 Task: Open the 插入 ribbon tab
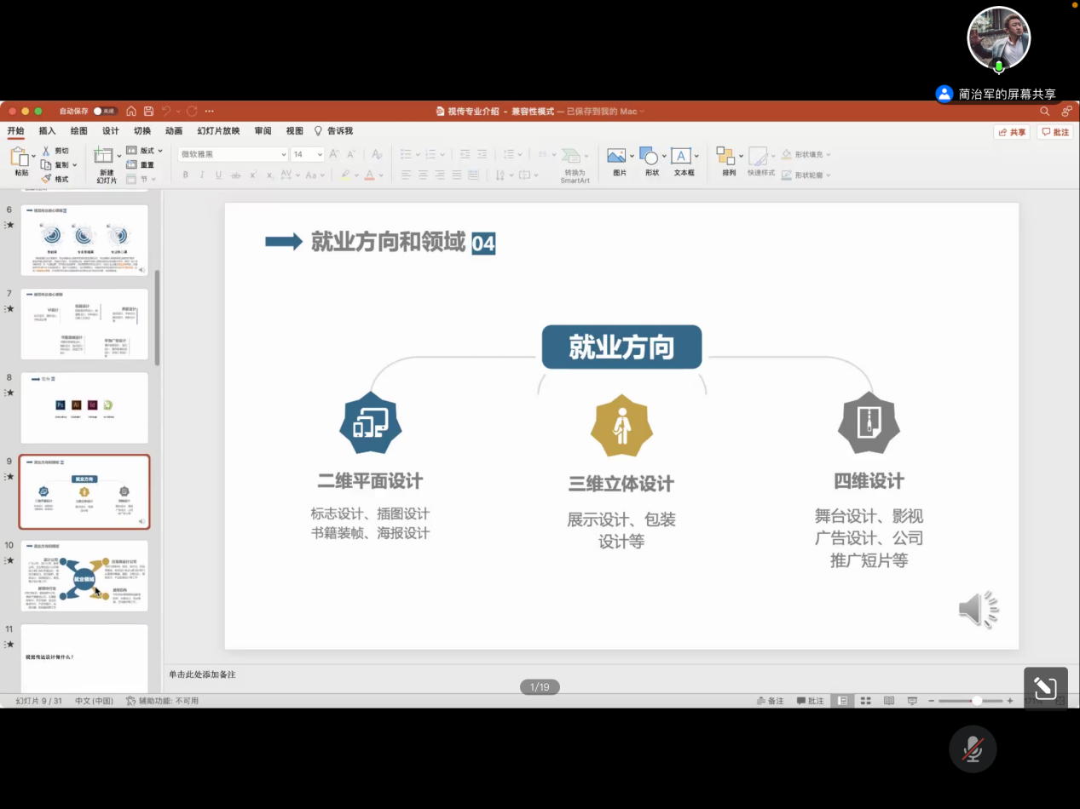click(47, 131)
